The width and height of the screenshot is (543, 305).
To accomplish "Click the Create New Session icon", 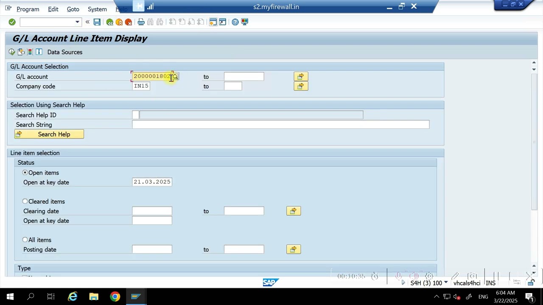I will point(213,22).
